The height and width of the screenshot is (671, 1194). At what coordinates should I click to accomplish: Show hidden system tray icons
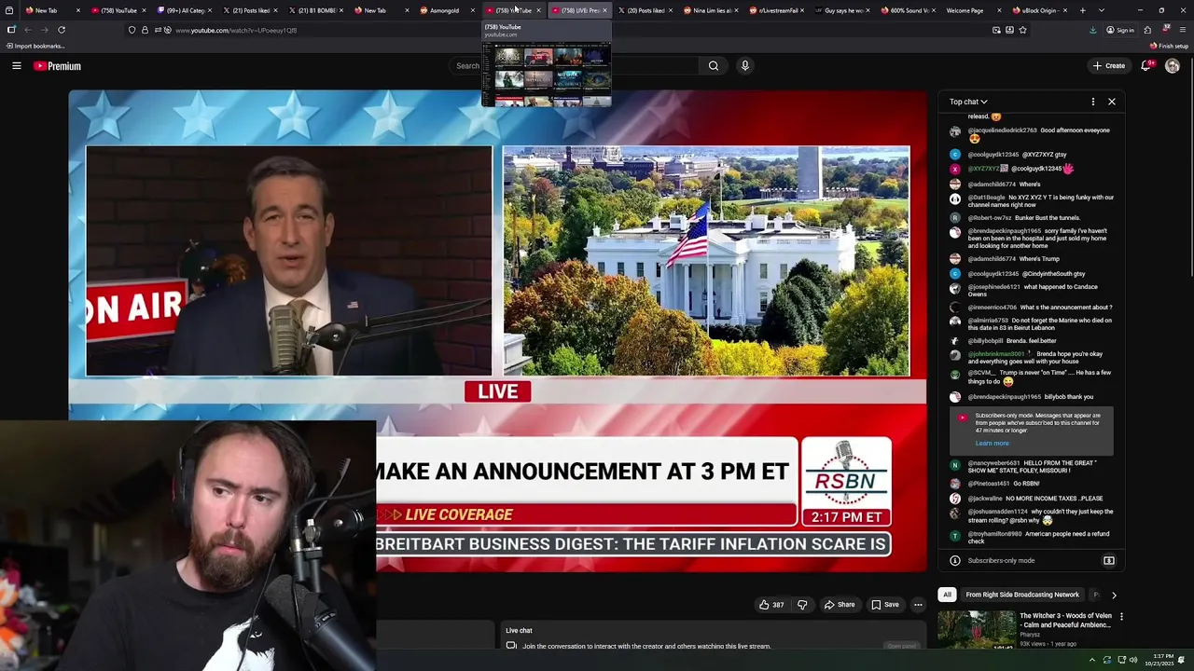point(1091,660)
